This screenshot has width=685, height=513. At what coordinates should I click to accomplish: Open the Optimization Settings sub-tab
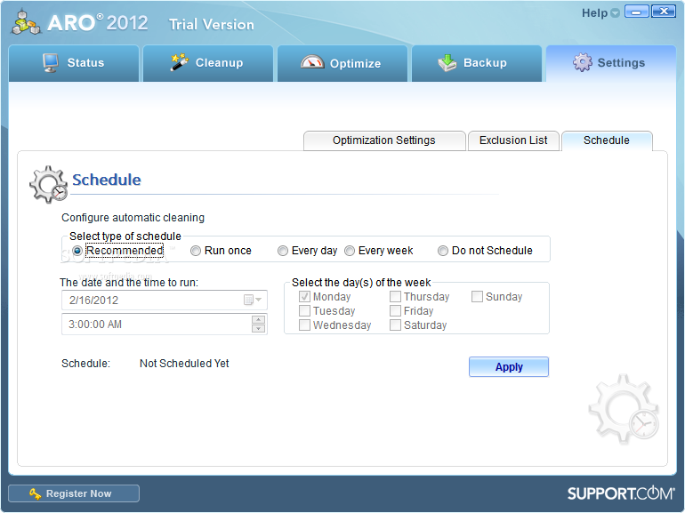tap(384, 140)
